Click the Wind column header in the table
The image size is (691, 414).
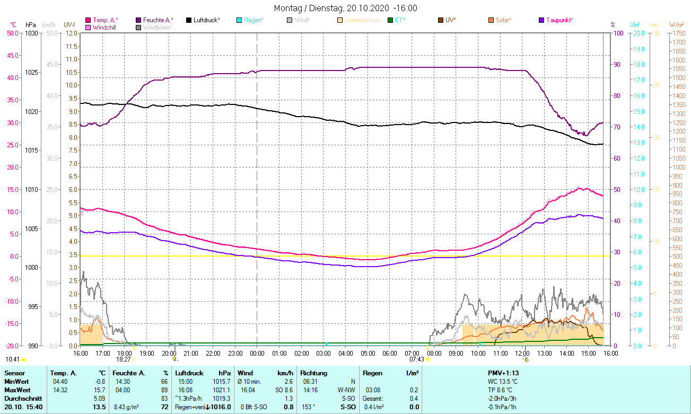pyautogui.click(x=246, y=373)
